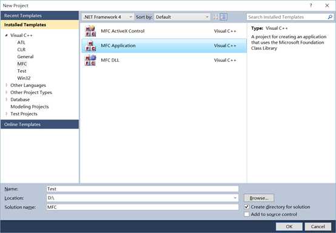Select Modeling Projects in tree

[30, 107]
